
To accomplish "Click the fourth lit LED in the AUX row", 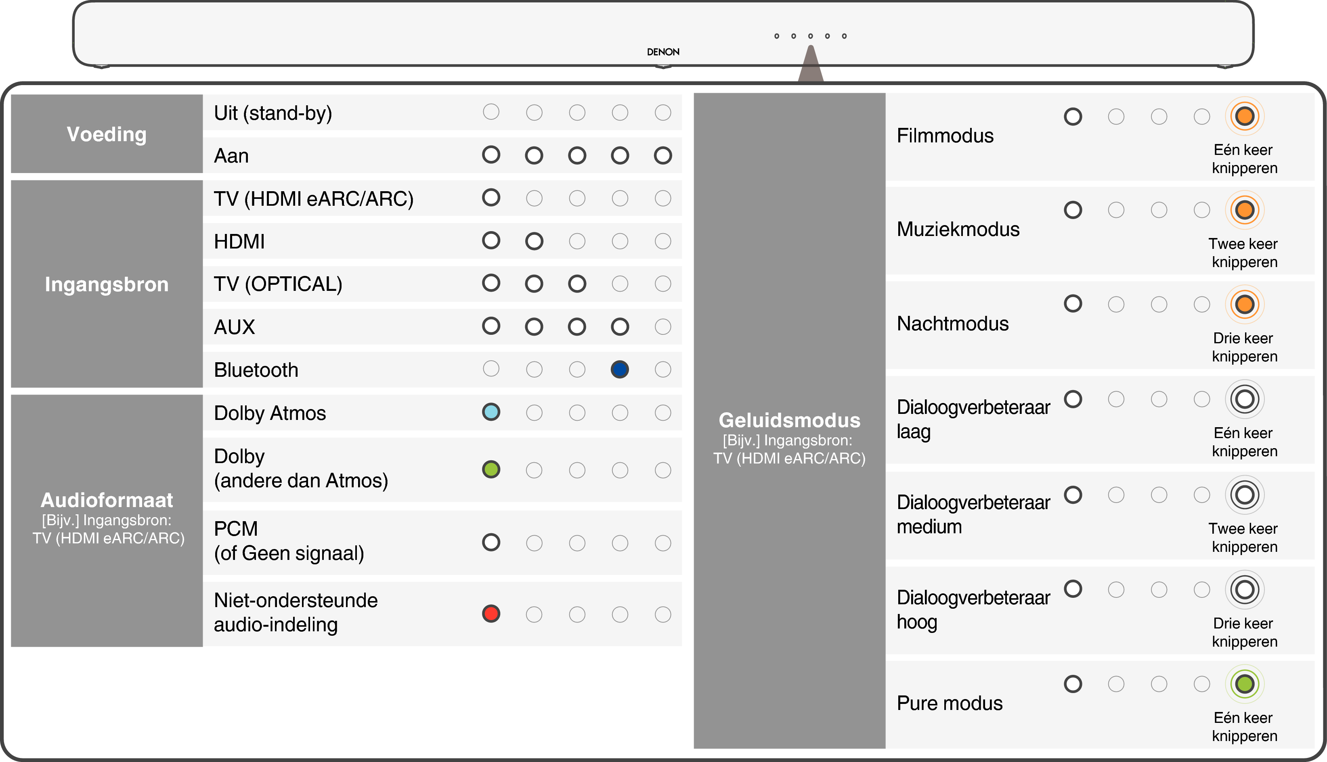I will coord(620,327).
